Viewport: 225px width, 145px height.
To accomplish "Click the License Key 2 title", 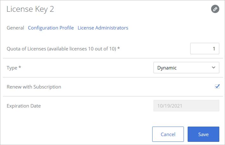I will (x=30, y=9).
